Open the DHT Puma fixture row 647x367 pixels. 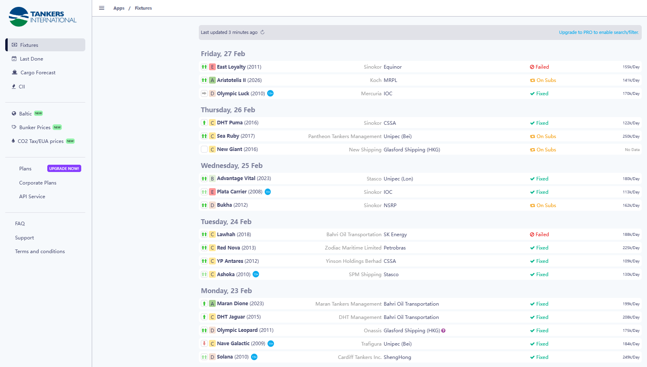[230, 123]
